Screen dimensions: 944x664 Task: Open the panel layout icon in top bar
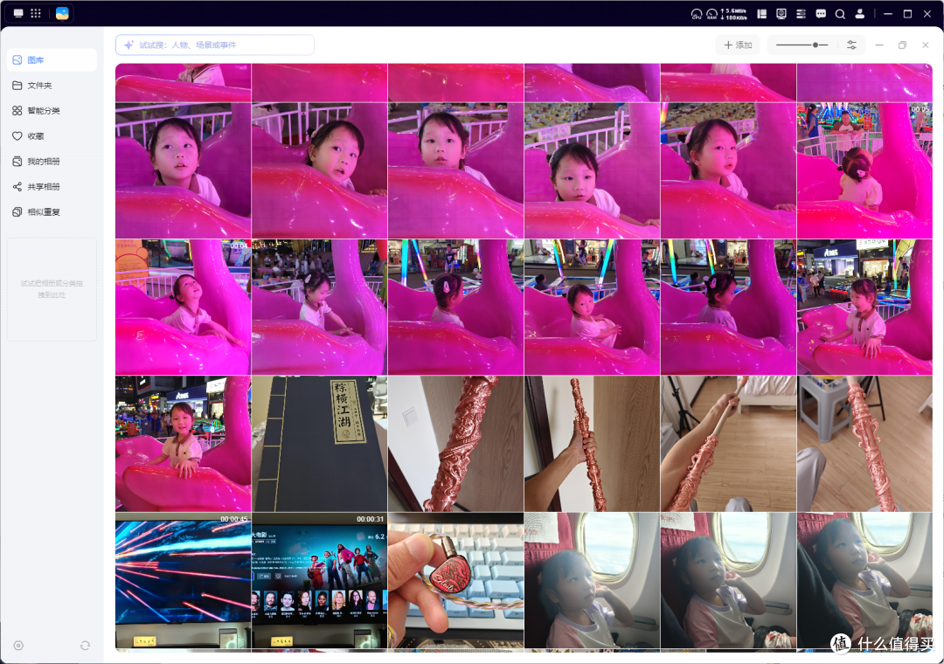pos(761,14)
